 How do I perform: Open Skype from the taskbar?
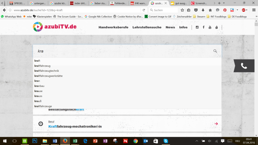pyautogui.click(x=166, y=141)
